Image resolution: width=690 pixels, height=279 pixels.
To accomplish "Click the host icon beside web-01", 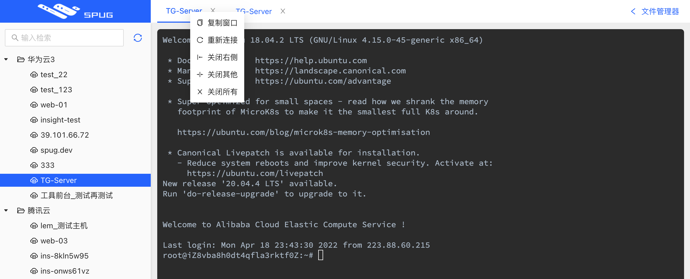I will 34,104.
